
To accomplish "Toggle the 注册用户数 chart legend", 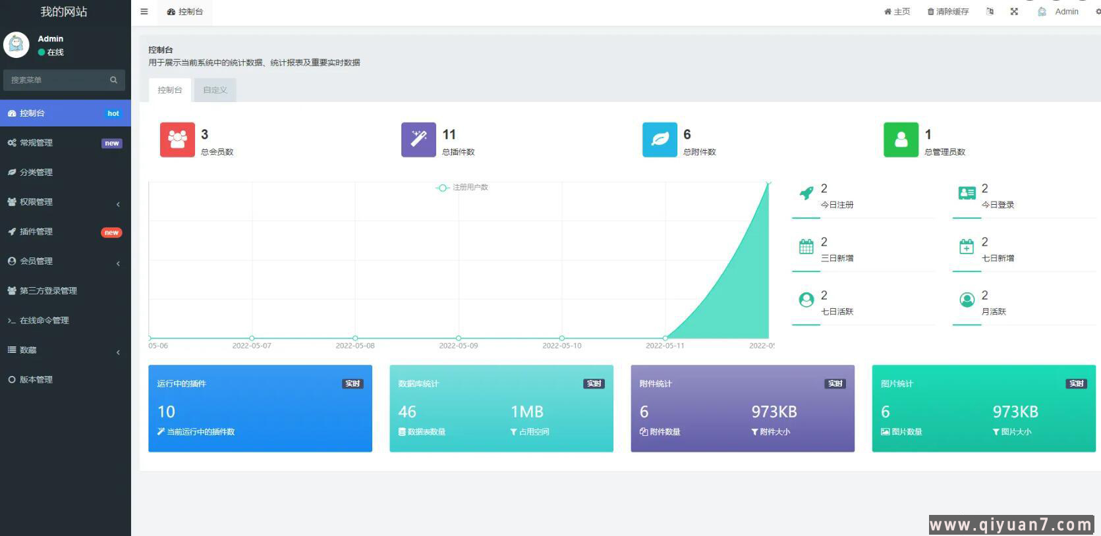I will [x=463, y=188].
